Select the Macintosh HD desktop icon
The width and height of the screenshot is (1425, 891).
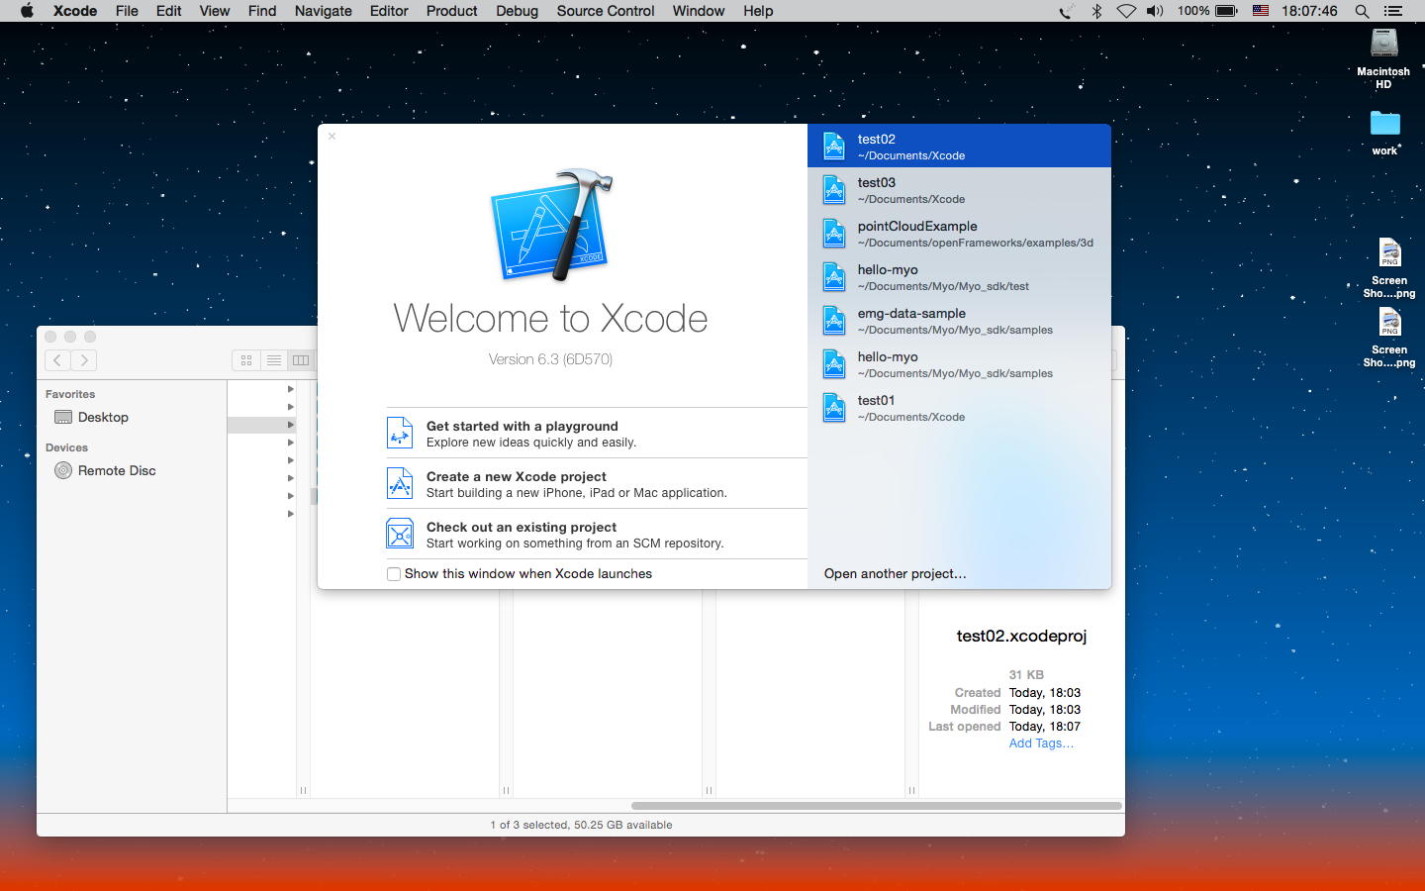1383,57
